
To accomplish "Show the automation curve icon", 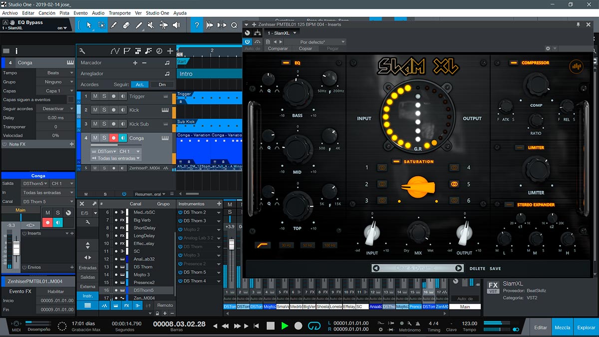I will click(x=115, y=51).
